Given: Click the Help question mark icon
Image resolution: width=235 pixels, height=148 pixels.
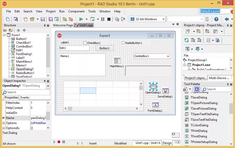Looking at the screenshot, I should pyautogui.click(x=216, y=19).
